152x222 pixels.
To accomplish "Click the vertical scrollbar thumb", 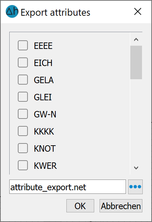I will coord(136,62).
